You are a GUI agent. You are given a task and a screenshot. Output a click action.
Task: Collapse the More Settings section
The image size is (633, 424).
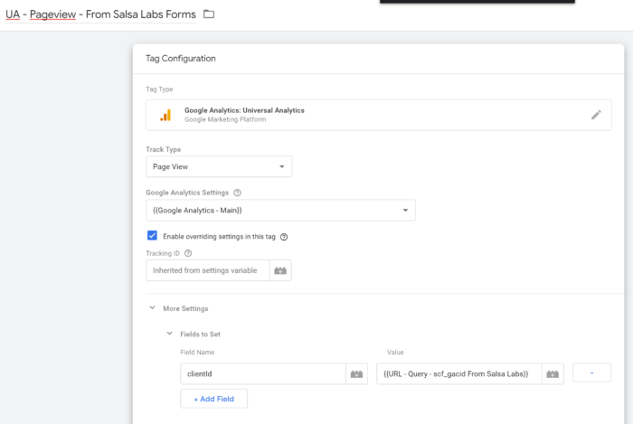[152, 309]
